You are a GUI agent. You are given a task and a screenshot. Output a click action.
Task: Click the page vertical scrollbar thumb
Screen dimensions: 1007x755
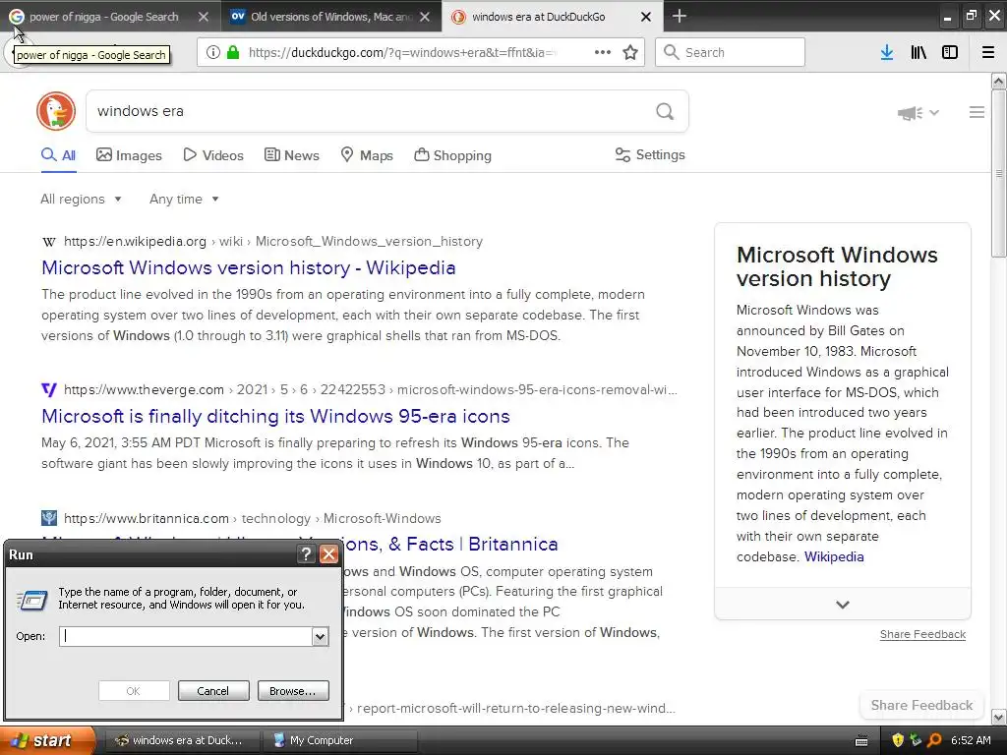[x=998, y=173]
